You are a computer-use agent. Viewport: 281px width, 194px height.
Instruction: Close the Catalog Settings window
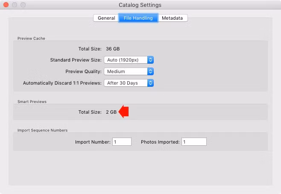[6, 5]
